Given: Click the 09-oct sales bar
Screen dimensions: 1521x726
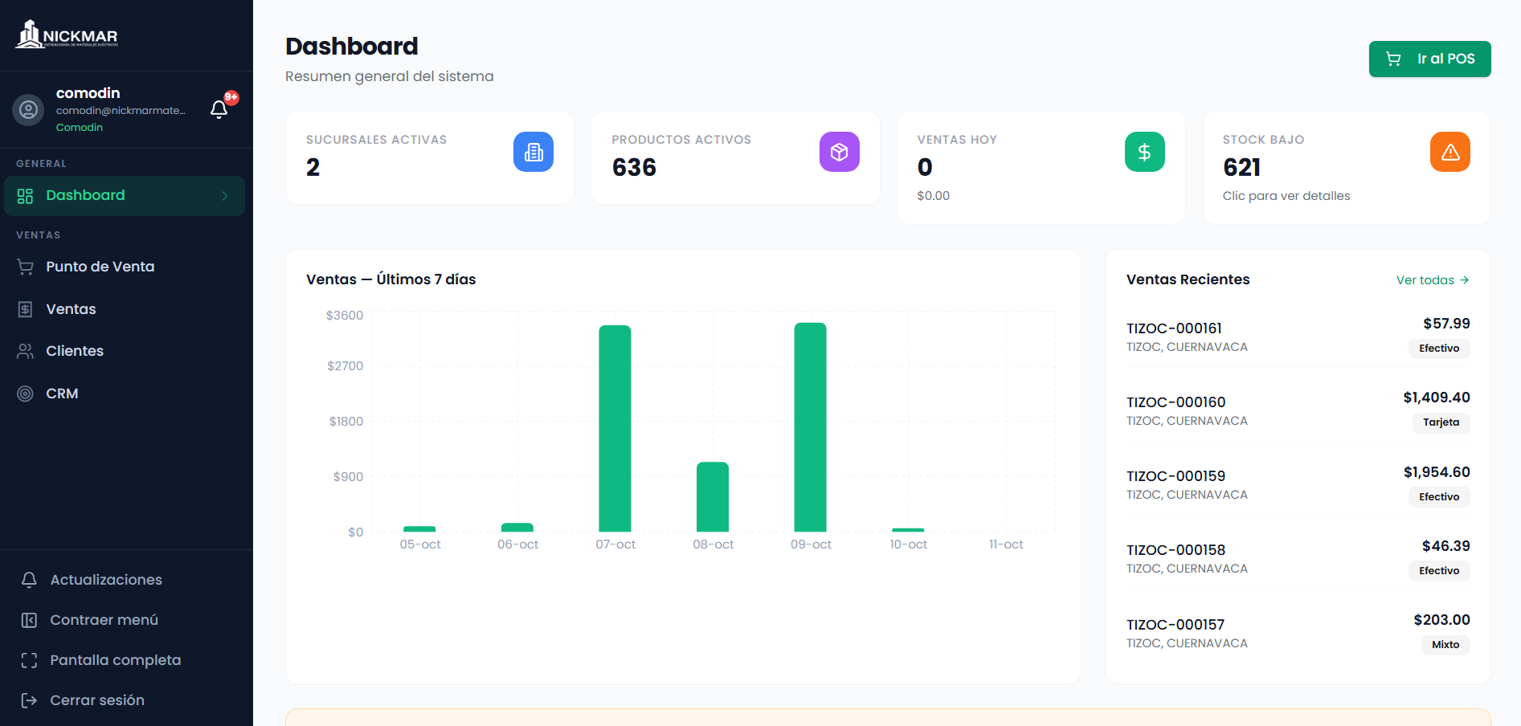Looking at the screenshot, I should click(x=810, y=427).
